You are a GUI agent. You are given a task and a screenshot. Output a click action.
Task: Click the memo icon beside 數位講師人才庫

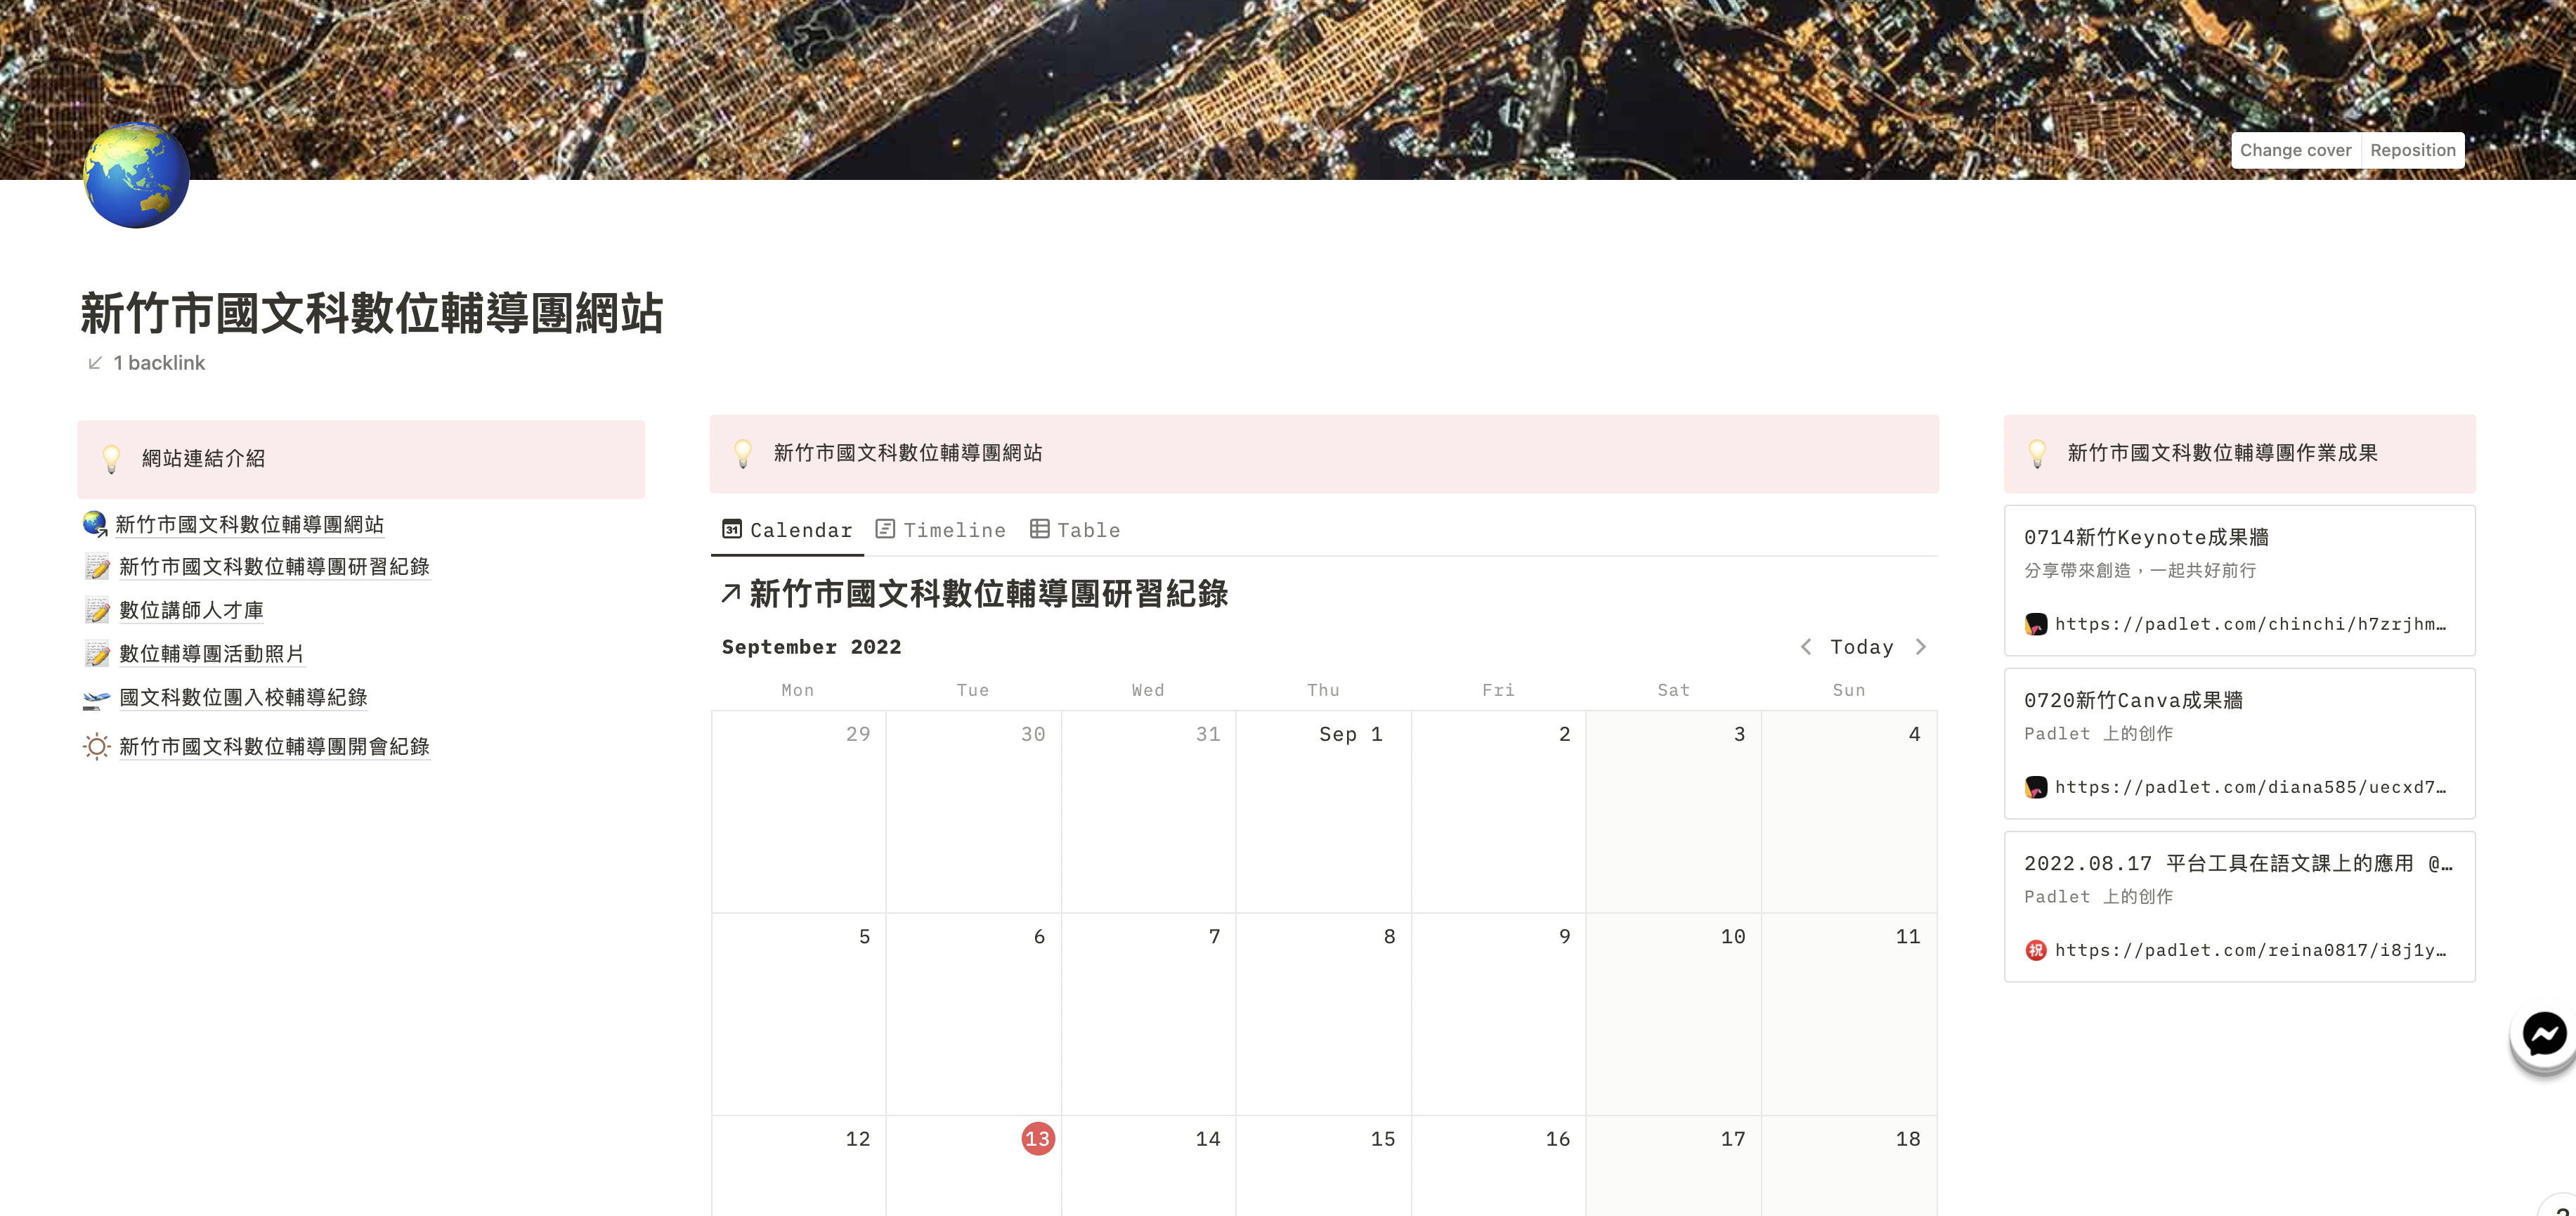click(97, 611)
